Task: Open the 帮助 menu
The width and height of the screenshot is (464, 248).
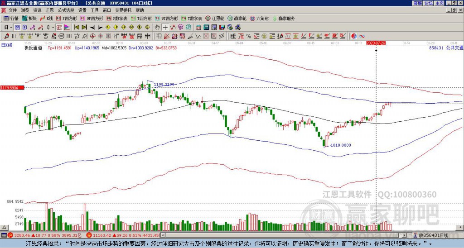Action: point(140,10)
